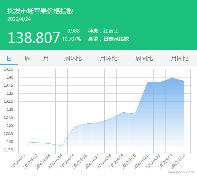
Task: Click the header date 2022/4/24
Action: pyautogui.click(x=19, y=19)
